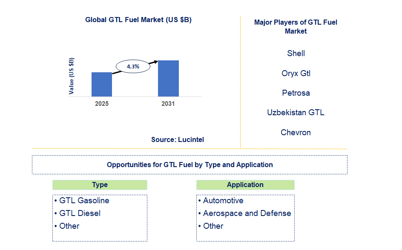The image size is (402, 250).
Task: Click the Shell player name
Action: tap(296, 53)
